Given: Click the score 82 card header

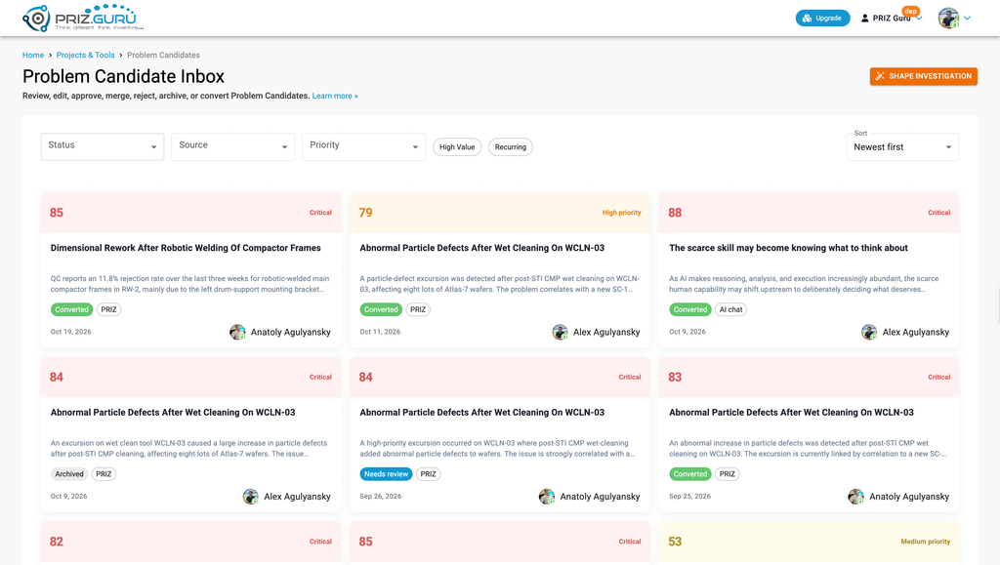Looking at the screenshot, I should (x=190, y=542).
